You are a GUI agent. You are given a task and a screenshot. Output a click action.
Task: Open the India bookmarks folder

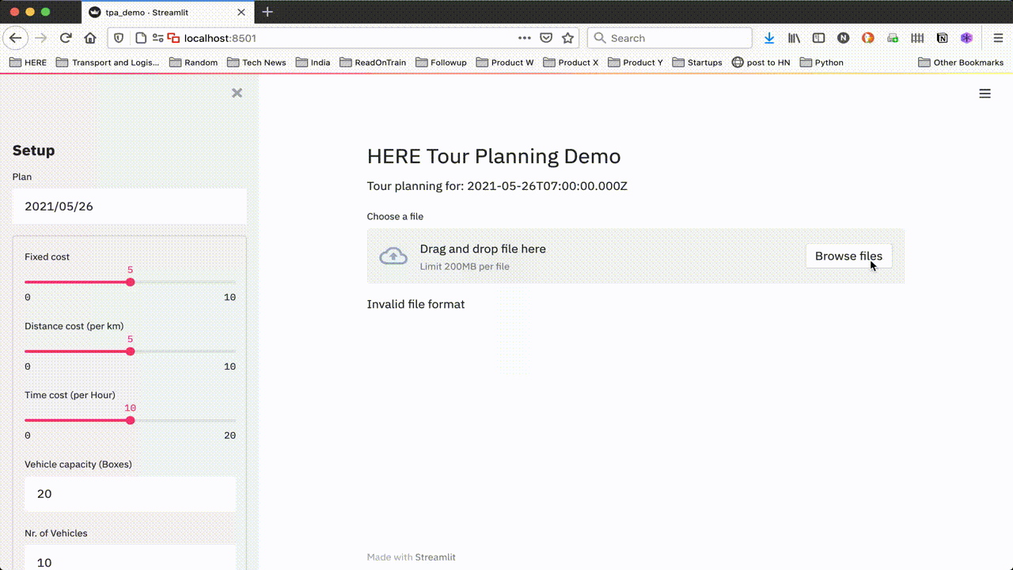313,63
